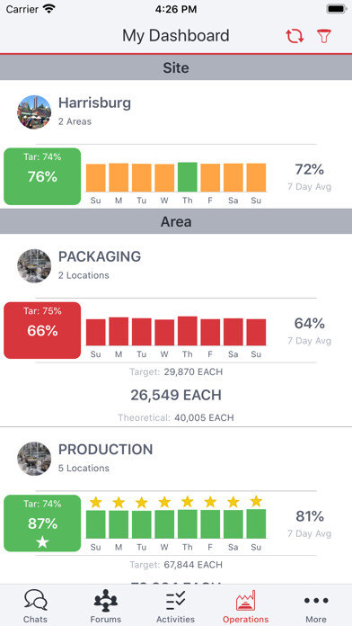
Task: Switch to the Forums tab
Action: pyautogui.click(x=106, y=606)
